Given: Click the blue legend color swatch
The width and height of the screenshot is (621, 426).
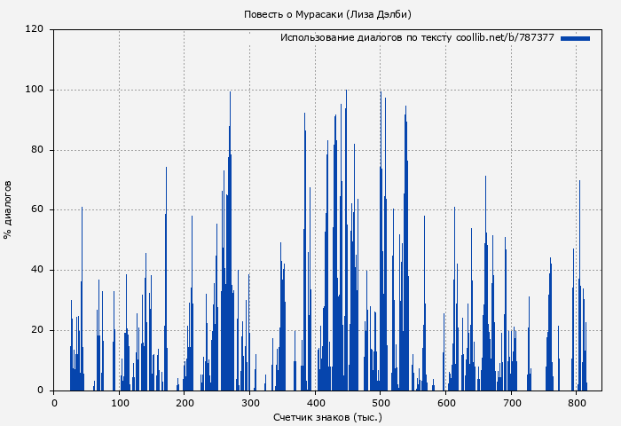Looking at the screenshot, I should click(x=575, y=38).
